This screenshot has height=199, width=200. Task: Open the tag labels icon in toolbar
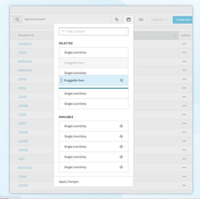(117, 19)
